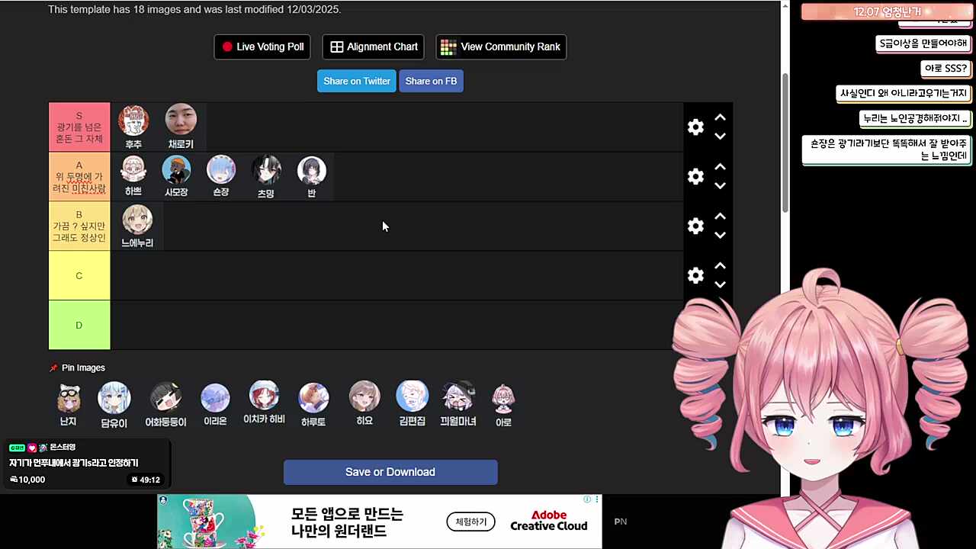
Task: Click the down chevron on the A tier row
Action: click(x=720, y=186)
